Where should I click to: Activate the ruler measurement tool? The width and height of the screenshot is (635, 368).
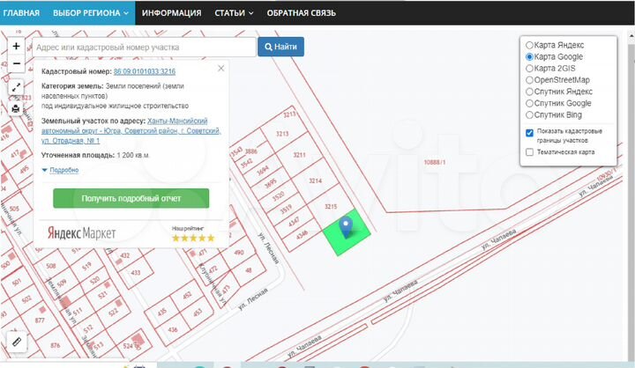pyautogui.click(x=16, y=341)
